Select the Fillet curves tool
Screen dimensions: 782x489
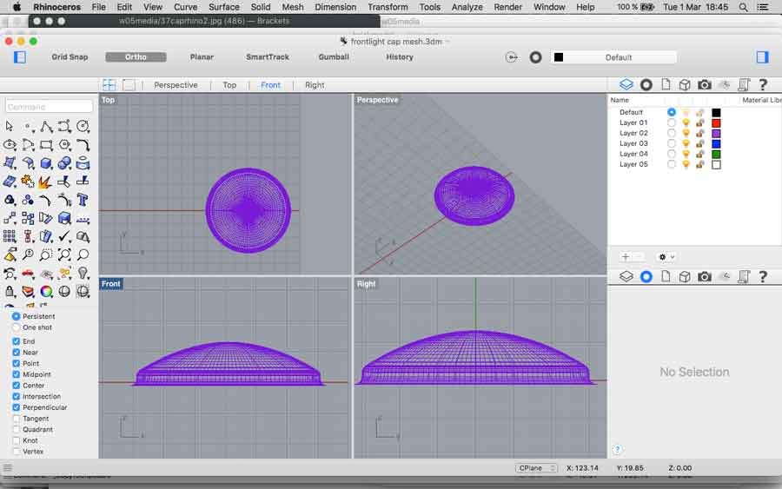point(83,144)
